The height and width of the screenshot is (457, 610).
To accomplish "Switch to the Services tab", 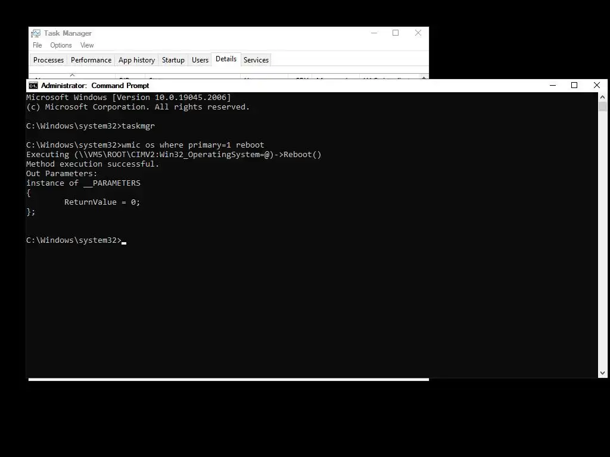I will 256,60.
